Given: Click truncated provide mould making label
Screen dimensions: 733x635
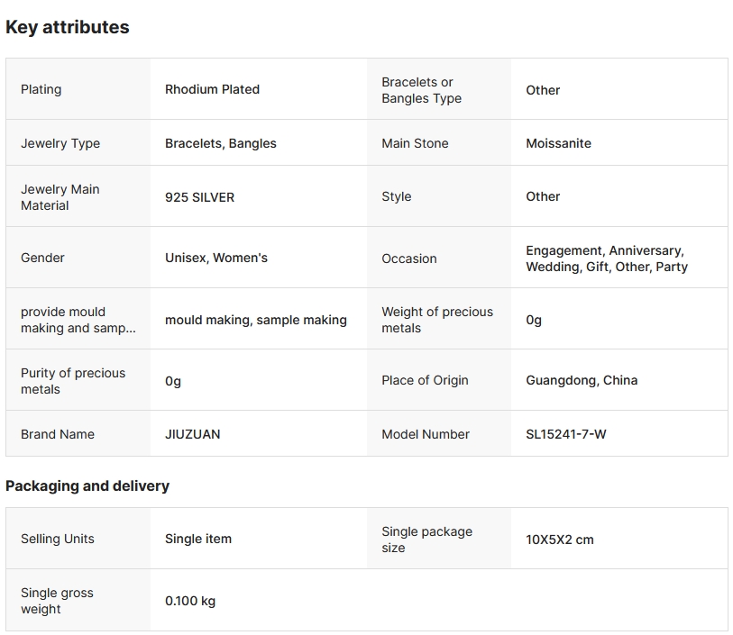Looking at the screenshot, I should [78, 320].
